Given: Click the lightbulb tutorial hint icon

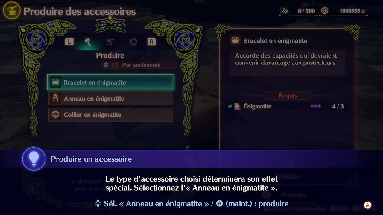Looking at the screenshot, I should [34, 159].
